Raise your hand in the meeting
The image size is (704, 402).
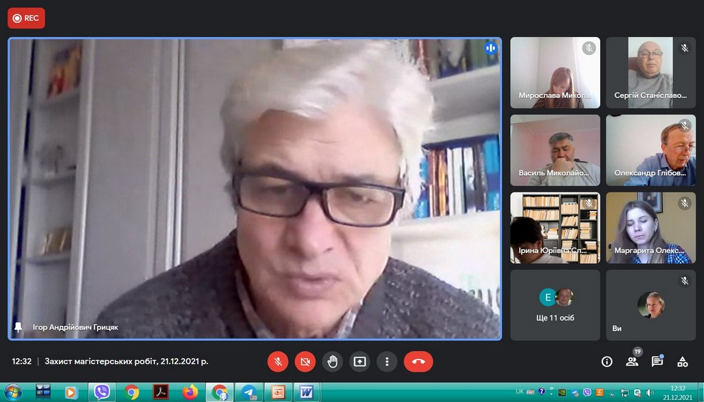(x=332, y=361)
